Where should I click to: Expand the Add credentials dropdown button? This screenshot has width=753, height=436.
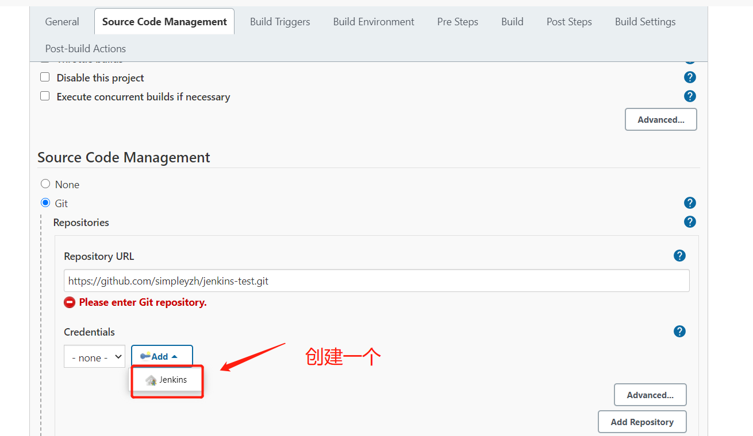point(162,357)
